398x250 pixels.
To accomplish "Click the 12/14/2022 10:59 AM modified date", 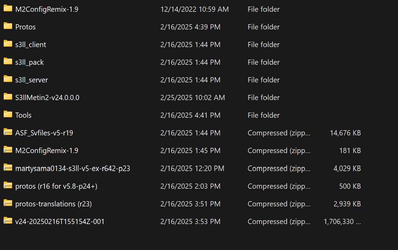I will 194,9.
